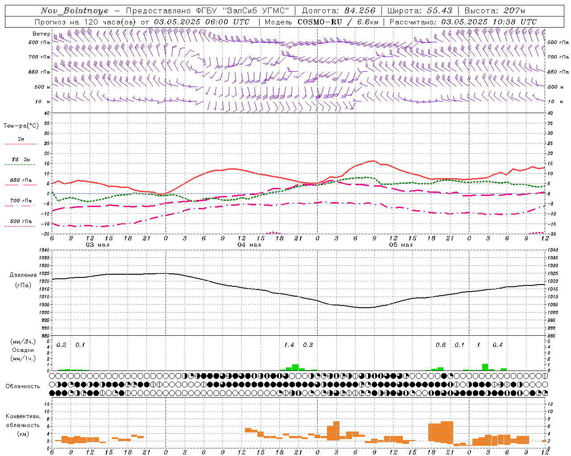
Task: Click the station title Nov_Bolotnoye
Action: click(74, 11)
